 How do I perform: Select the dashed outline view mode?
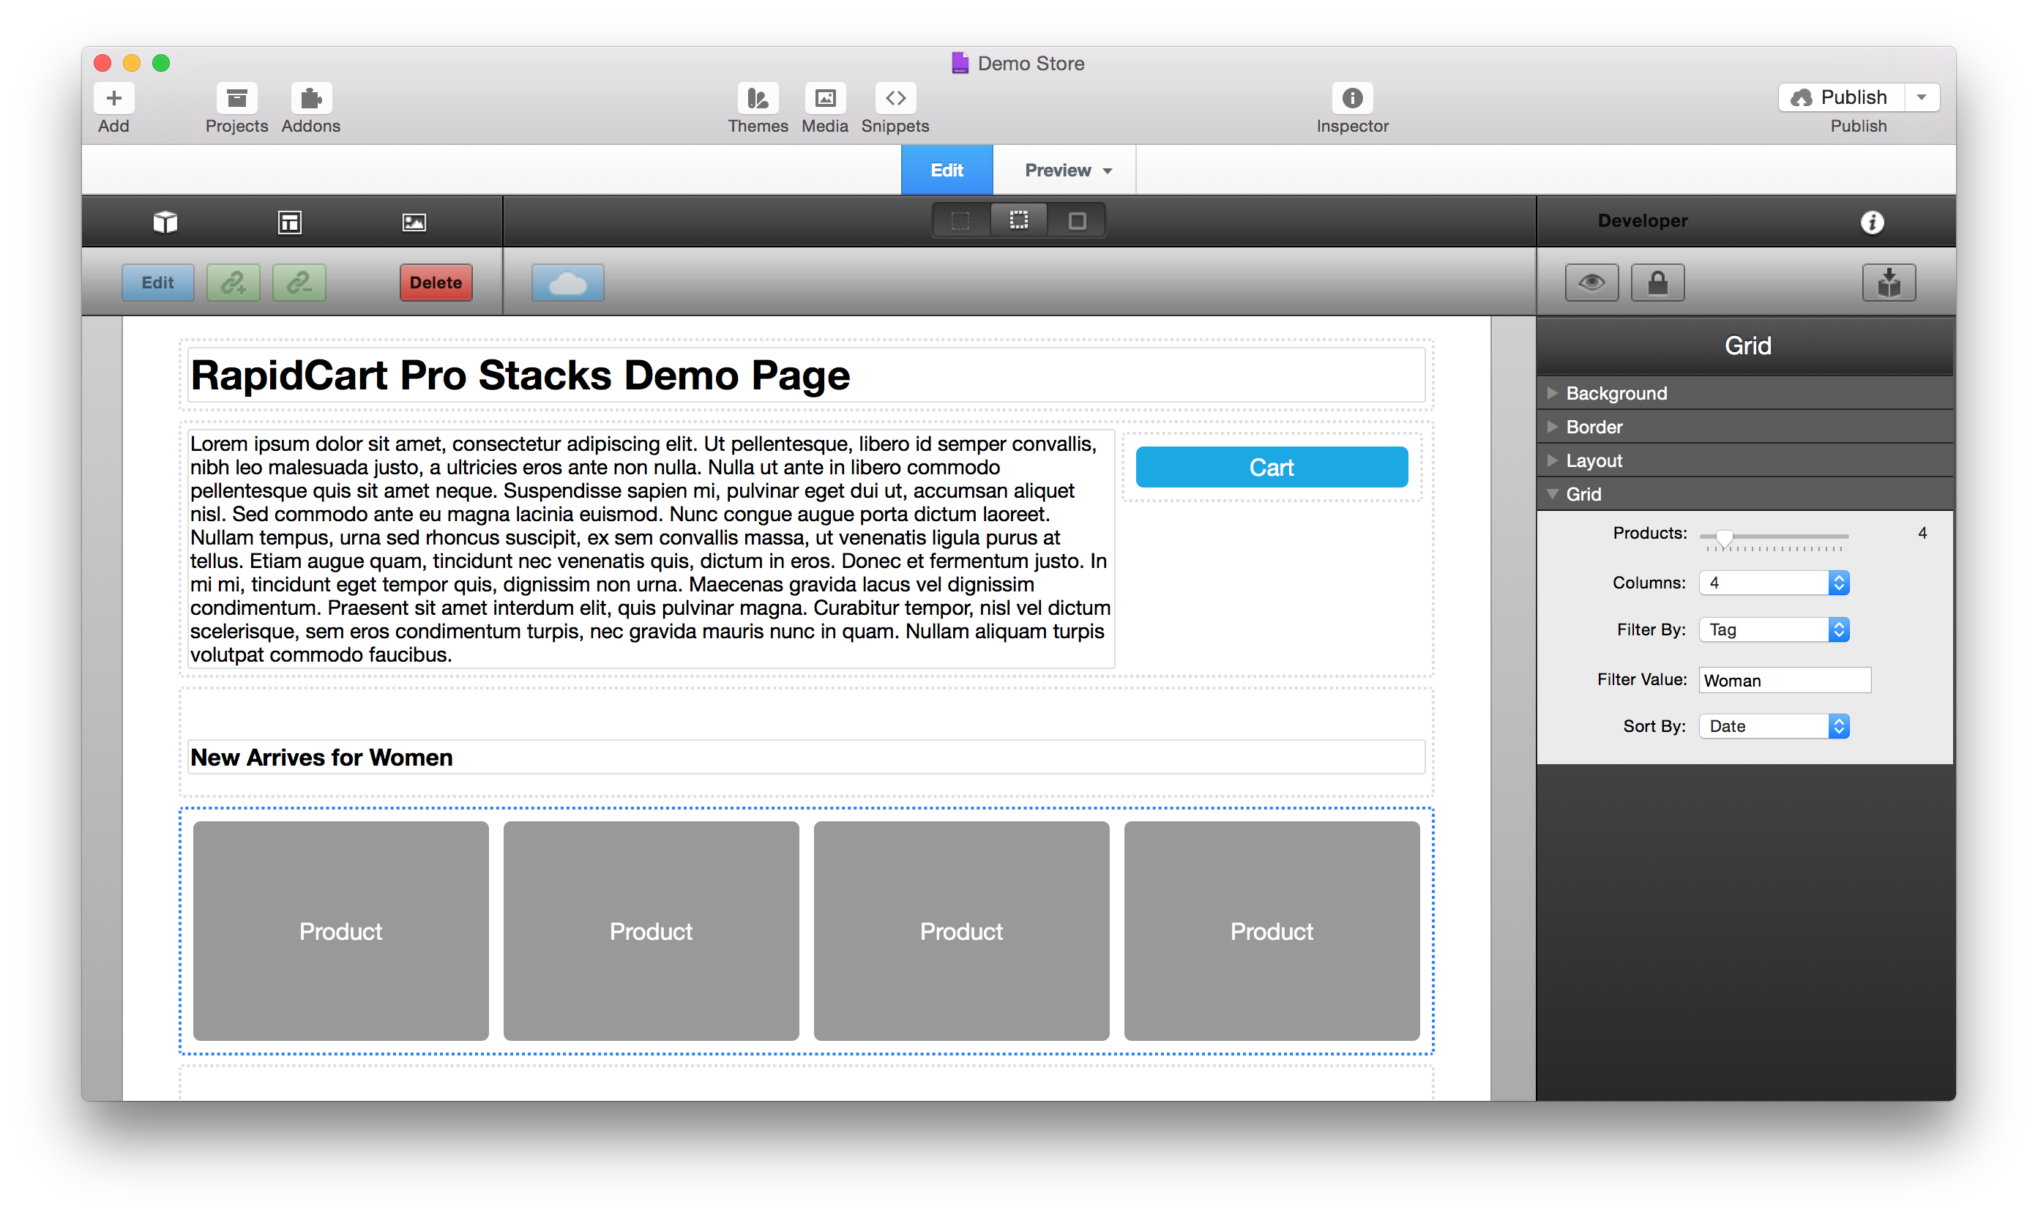click(960, 221)
